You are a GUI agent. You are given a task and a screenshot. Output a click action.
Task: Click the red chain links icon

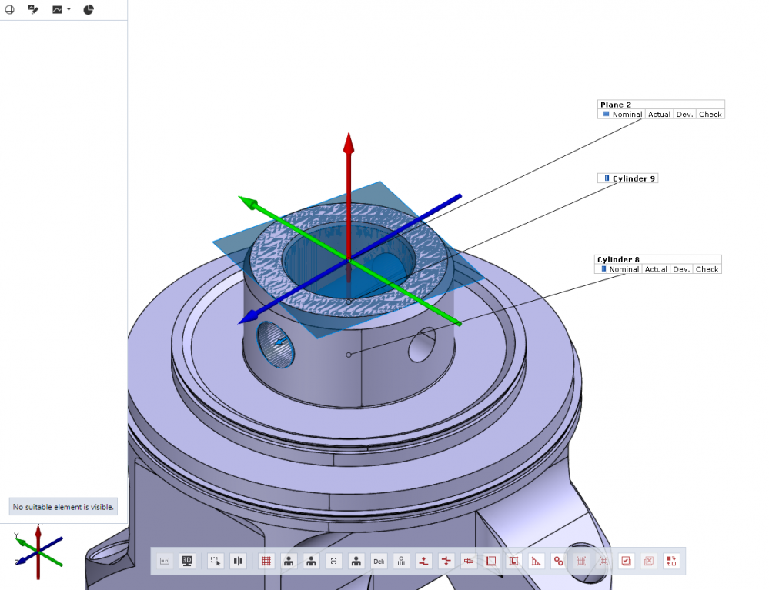coord(558,561)
